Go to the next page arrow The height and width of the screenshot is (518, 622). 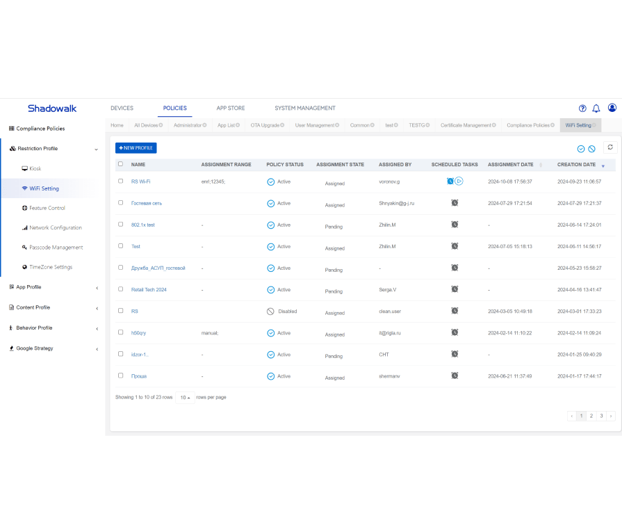(611, 416)
